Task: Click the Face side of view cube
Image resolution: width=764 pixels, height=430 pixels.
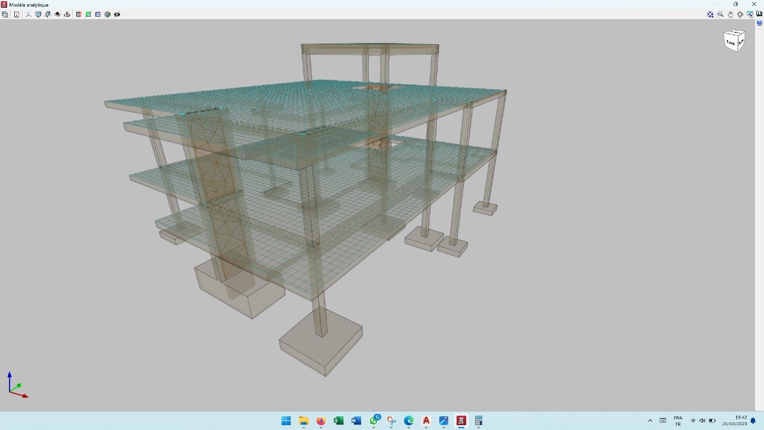Action: coord(731,42)
